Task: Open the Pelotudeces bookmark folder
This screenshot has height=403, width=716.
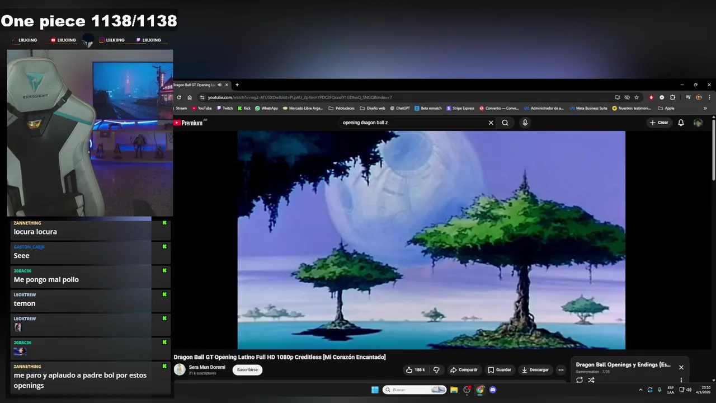Action: 341,108
